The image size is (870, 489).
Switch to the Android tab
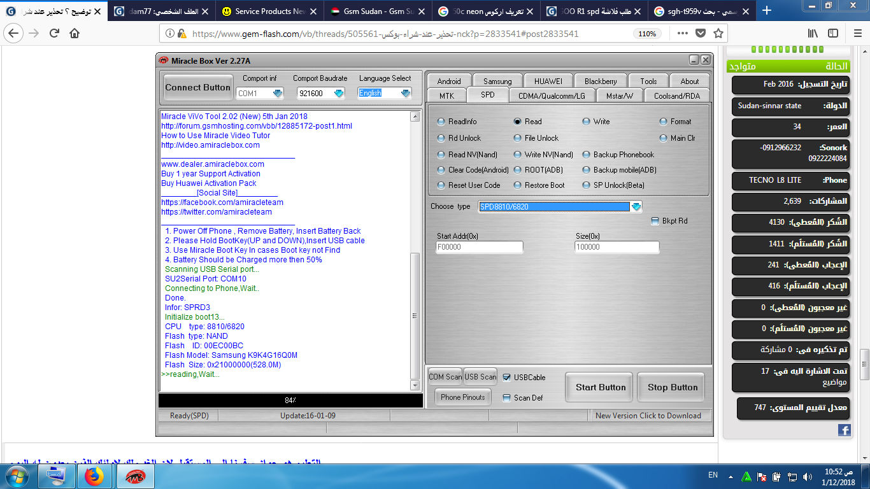click(449, 81)
